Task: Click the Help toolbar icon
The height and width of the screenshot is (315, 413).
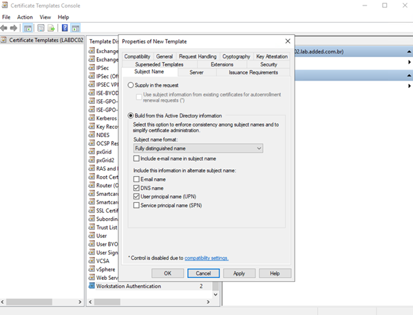Action: 64,28
